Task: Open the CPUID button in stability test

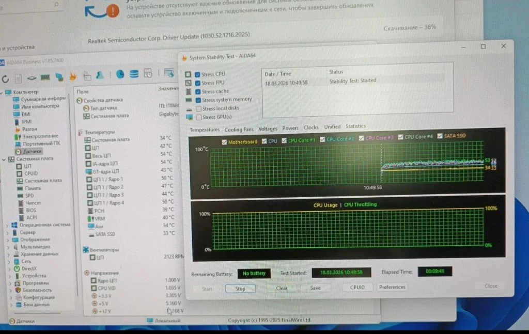Action: click(357, 287)
